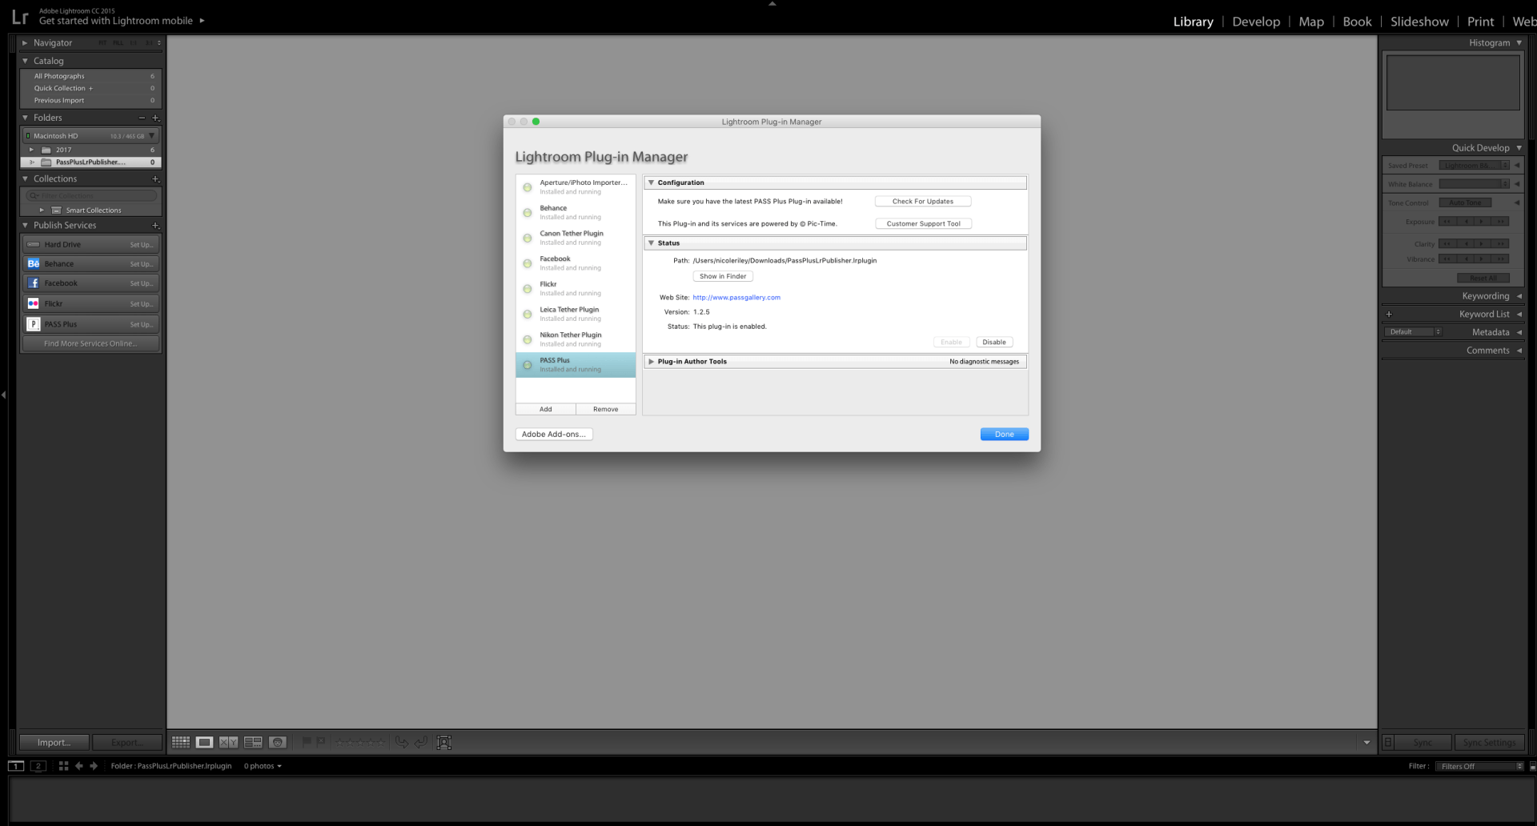Viewport: 1537px width, 826px height.
Task: Switch to the Print module
Action: point(1480,22)
